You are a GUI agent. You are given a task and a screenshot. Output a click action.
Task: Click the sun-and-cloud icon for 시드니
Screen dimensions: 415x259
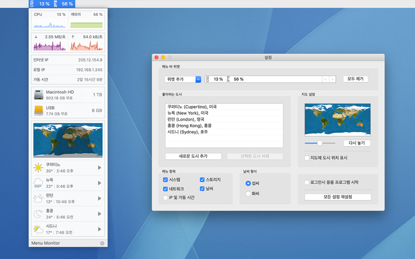(38, 229)
